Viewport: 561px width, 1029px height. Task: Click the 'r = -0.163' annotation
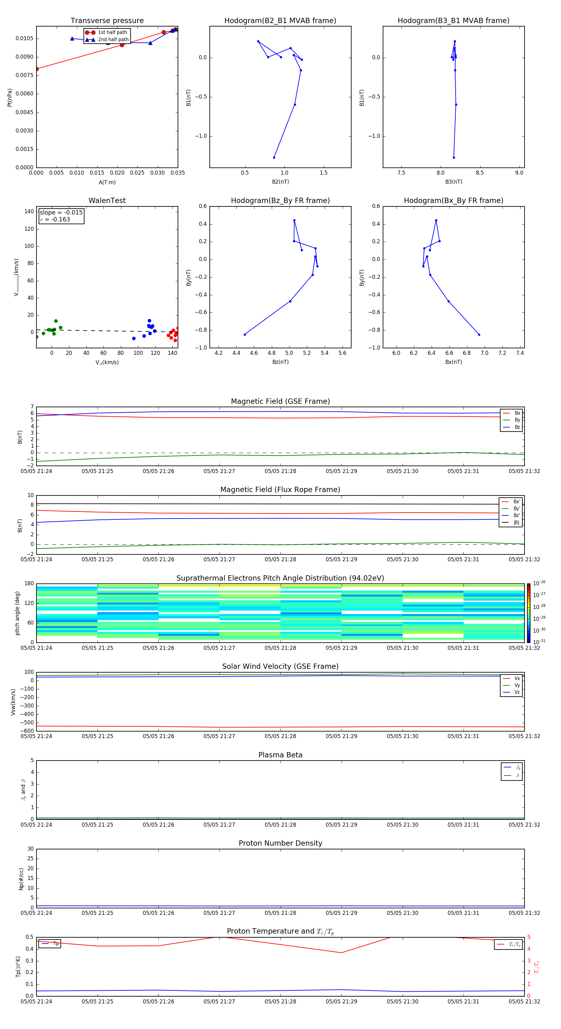(x=55, y=220)
